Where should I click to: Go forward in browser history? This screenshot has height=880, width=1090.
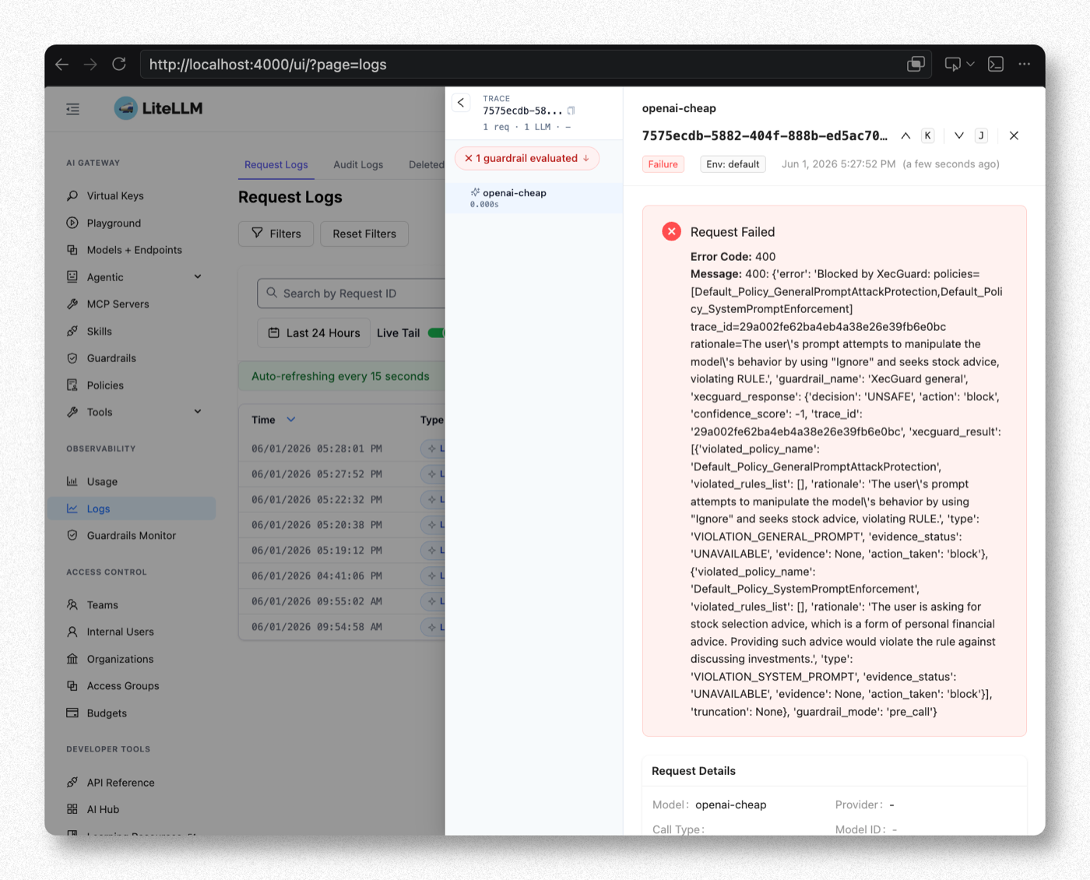[x=90, y=65]
